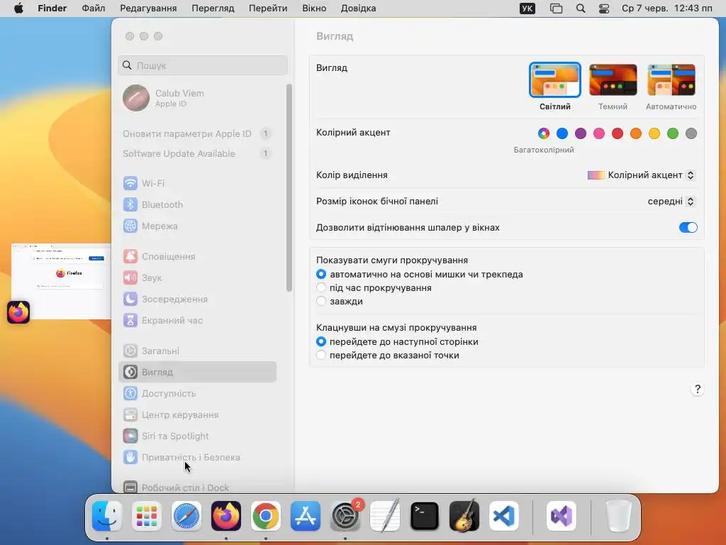Open Spotlight search in menu bar

coord(581,9)
